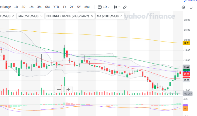Click the MA 200 indicator label

(x=108, y=16)
